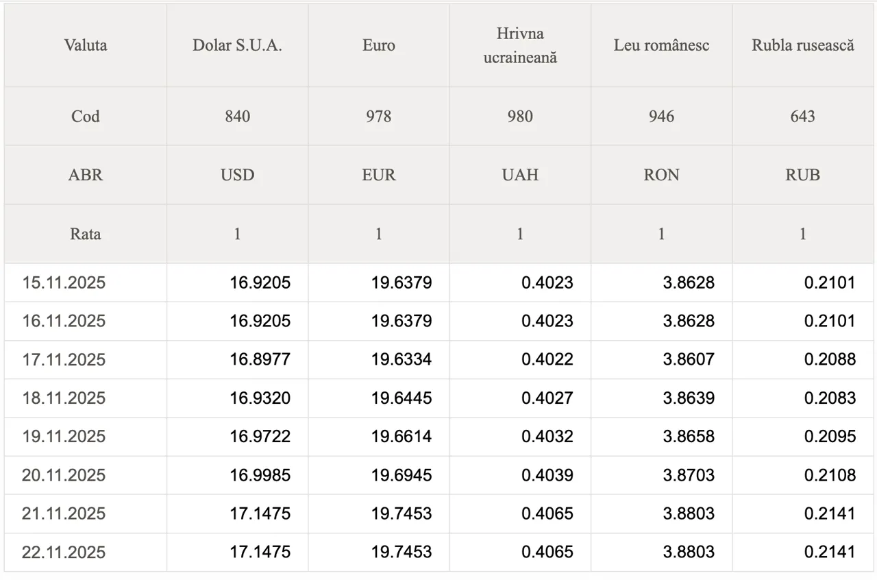Click currency code 643 cell
Image resolution: width=877 pixels, height=580 pixels.
tap(803, 116)
